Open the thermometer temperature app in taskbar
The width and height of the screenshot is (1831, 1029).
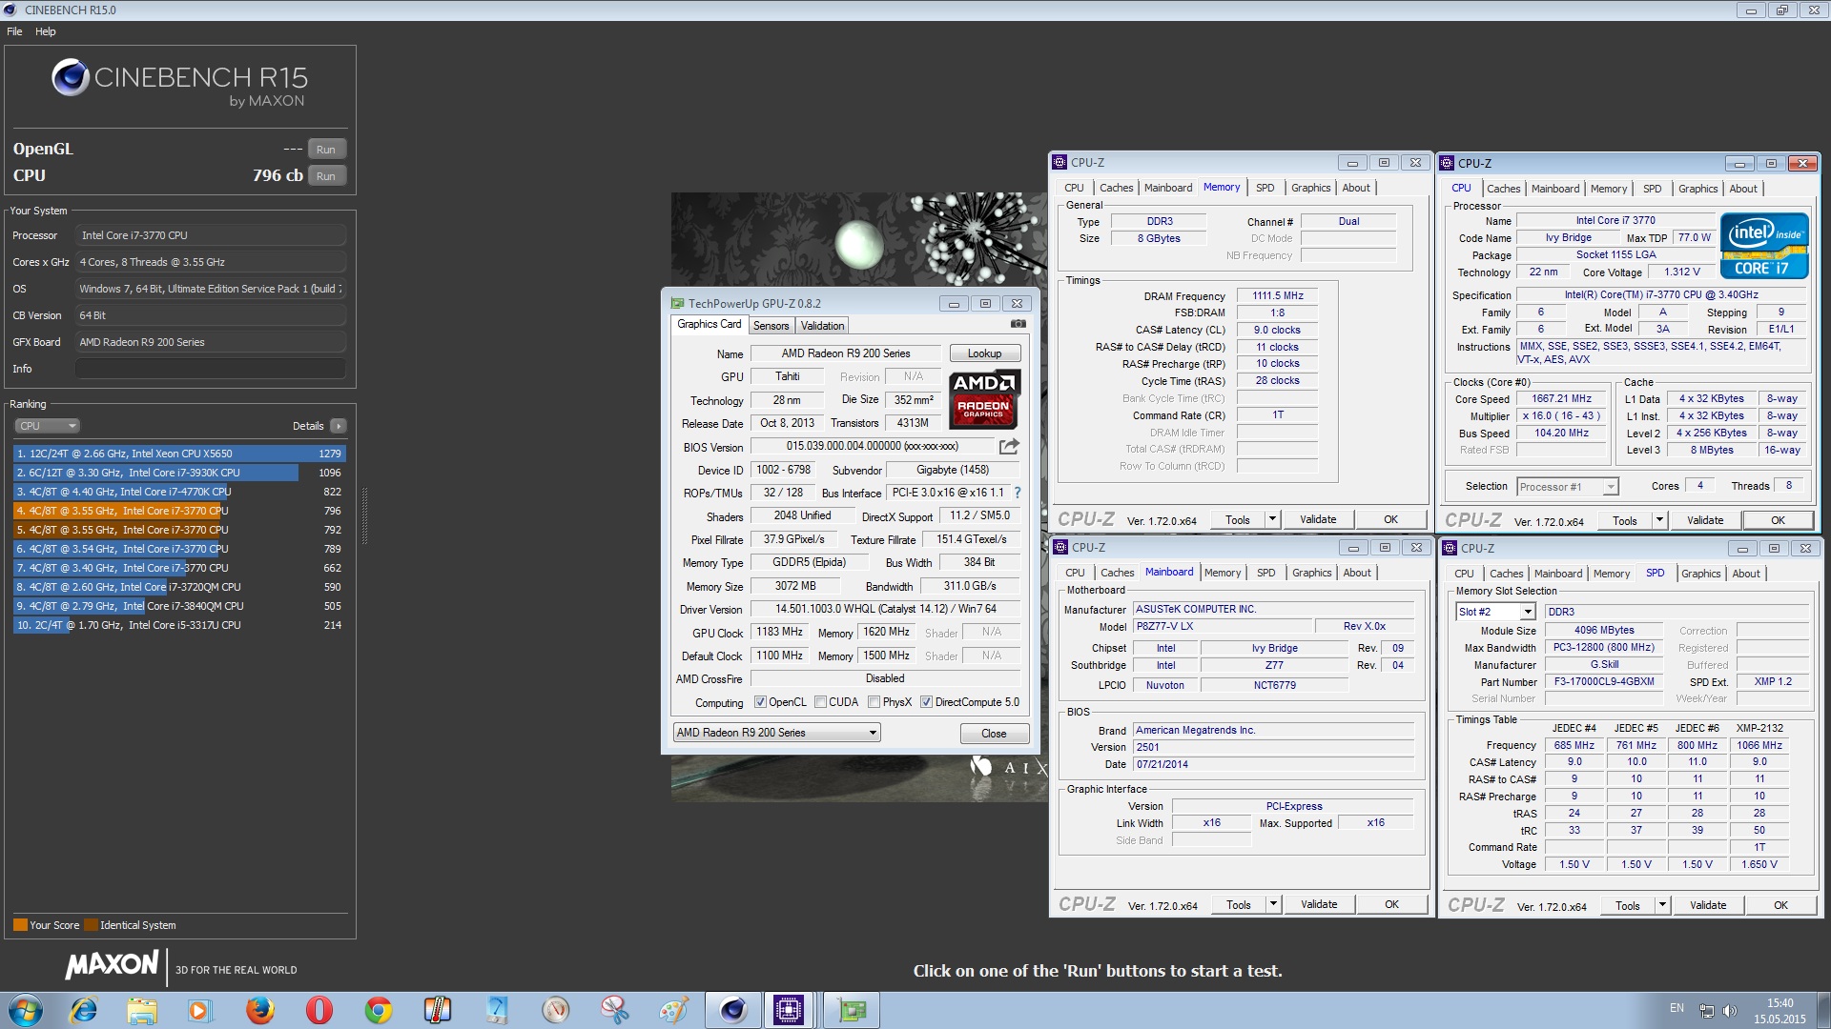tap(437, 1010)
